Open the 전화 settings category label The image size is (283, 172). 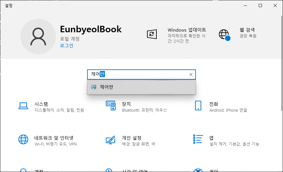(x=214, y=104)
